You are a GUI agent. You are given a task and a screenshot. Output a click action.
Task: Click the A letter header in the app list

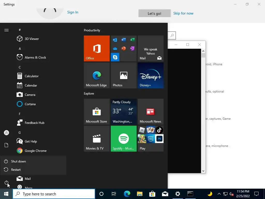tap(20, 48)
